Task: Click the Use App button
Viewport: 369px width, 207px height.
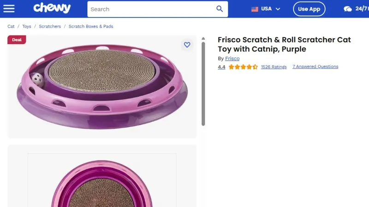Action: [x=309, y=9]
